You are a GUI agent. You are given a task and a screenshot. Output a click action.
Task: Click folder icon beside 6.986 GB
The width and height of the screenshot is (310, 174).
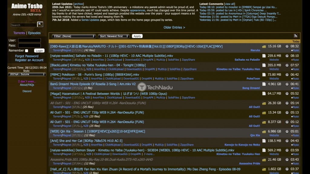click(x=264, y=132)
